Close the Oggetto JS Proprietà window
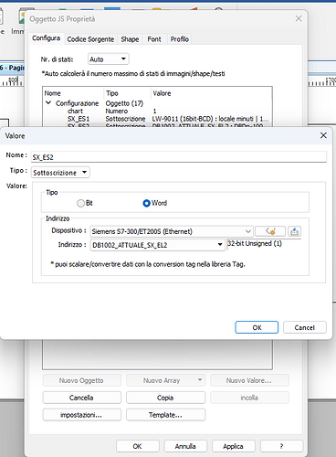Image resolution: width=336 pixels, height=457 pixels. pos(299,18)
